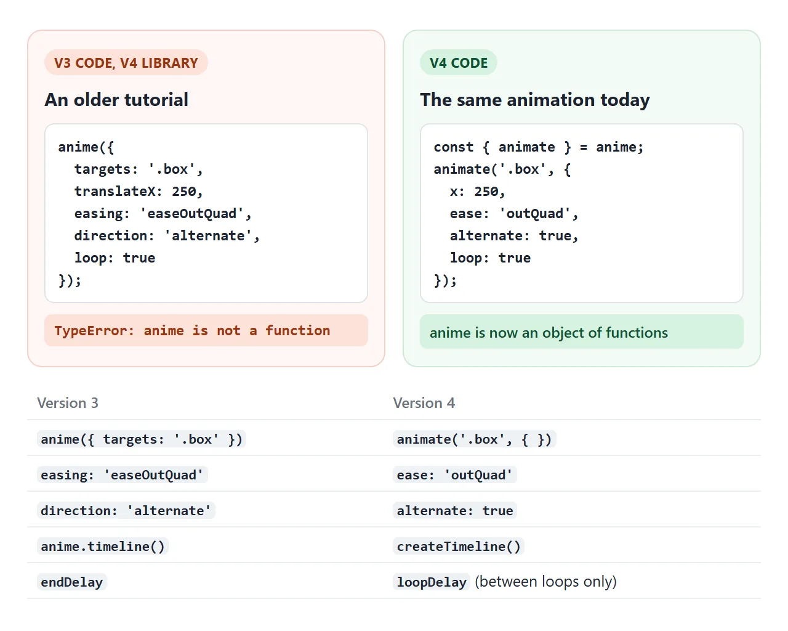Screen dimensions: 788x631
Task: Click the "V4 CODE" badge
Action: point(459,63)
